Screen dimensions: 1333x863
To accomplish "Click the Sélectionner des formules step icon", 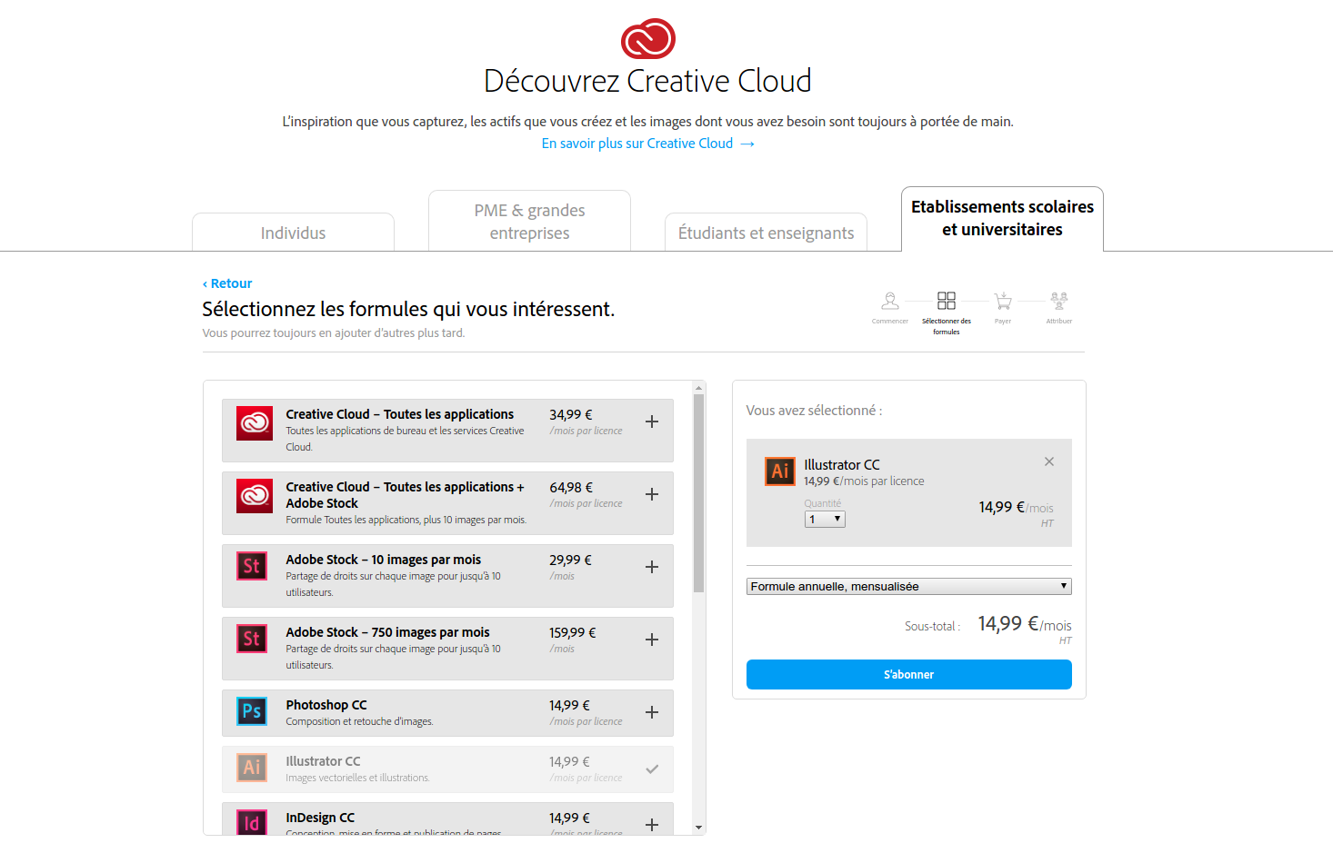I will [x=947, y=301].
